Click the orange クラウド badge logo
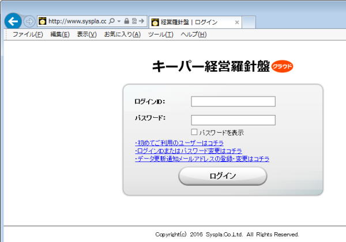 [282, 66]
